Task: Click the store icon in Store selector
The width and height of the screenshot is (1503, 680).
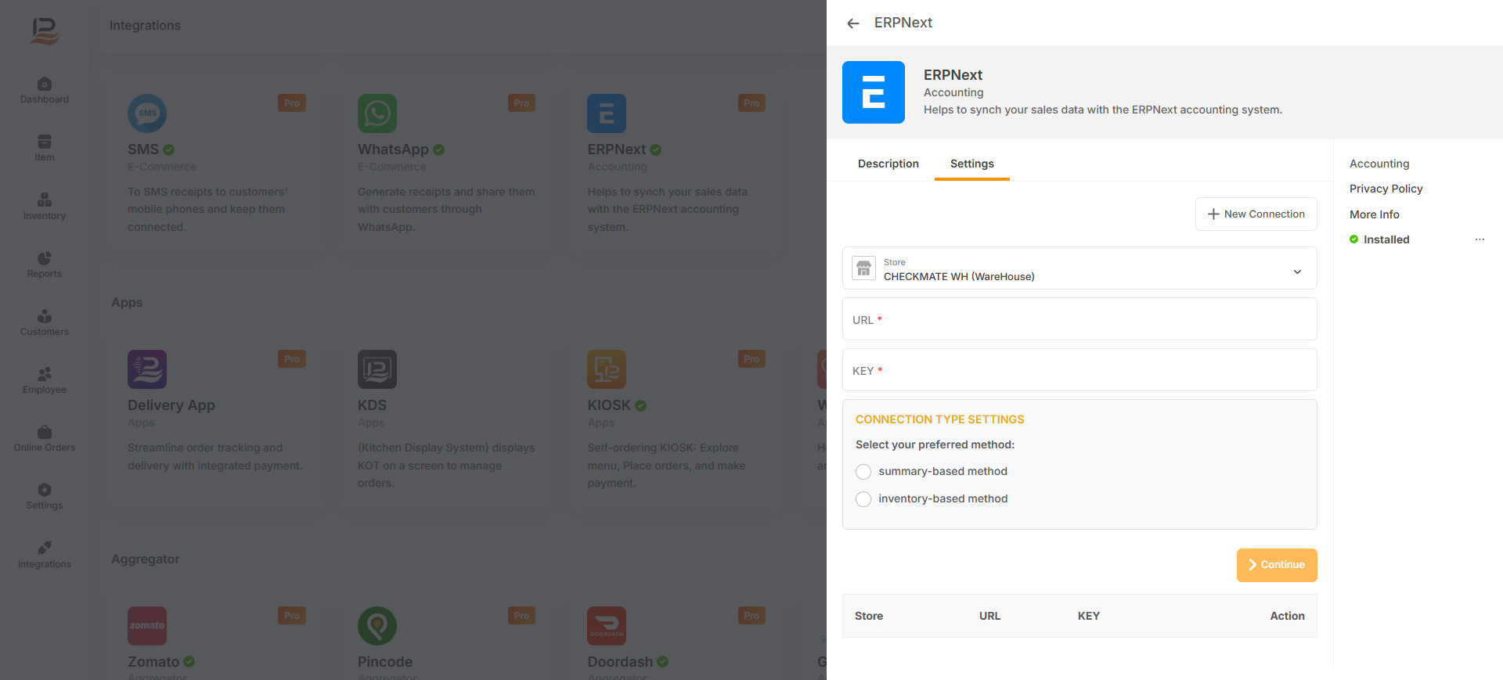Action: (x=864, y=268)
